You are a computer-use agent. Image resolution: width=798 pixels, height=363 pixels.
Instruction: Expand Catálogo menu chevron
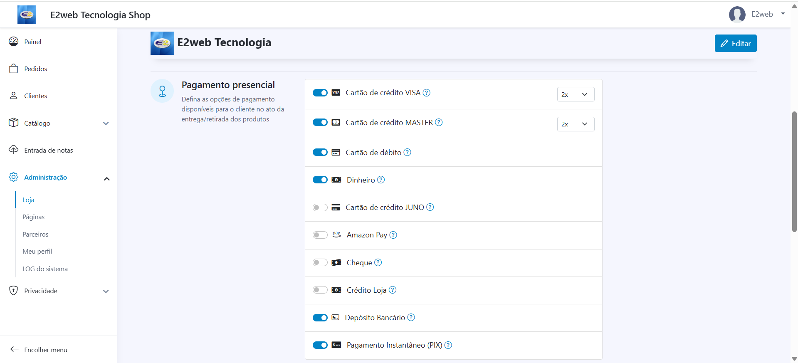(106, 123)
